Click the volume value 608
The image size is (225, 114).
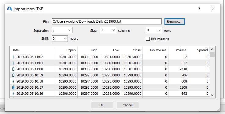coord(184,81)
